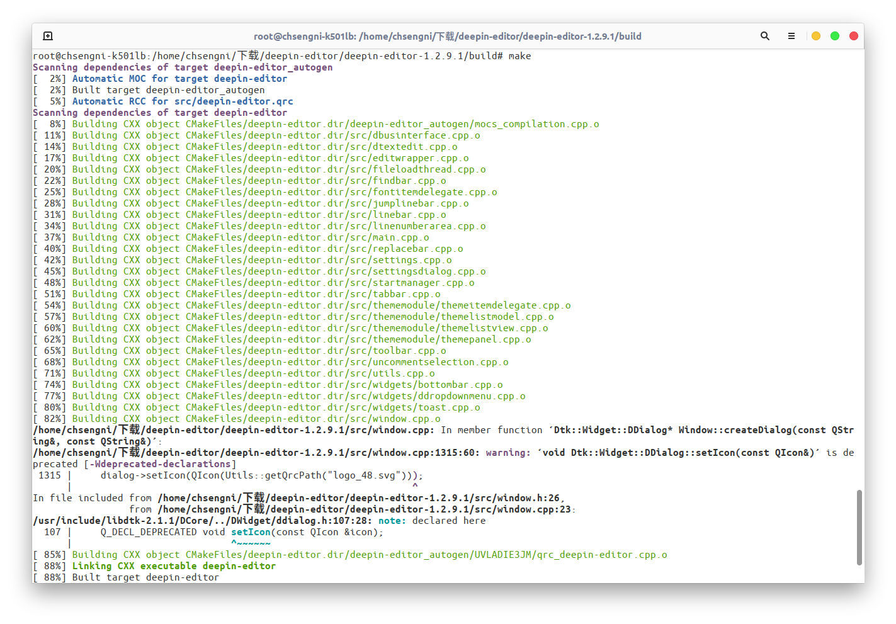
Task: Click '[ 2%] Built target deepin-editor_autogen' line
Action: click(149, 90)
